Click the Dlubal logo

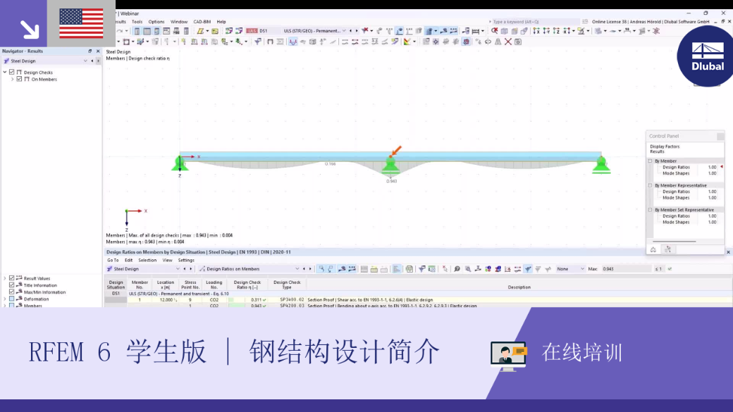coord(708,56)
